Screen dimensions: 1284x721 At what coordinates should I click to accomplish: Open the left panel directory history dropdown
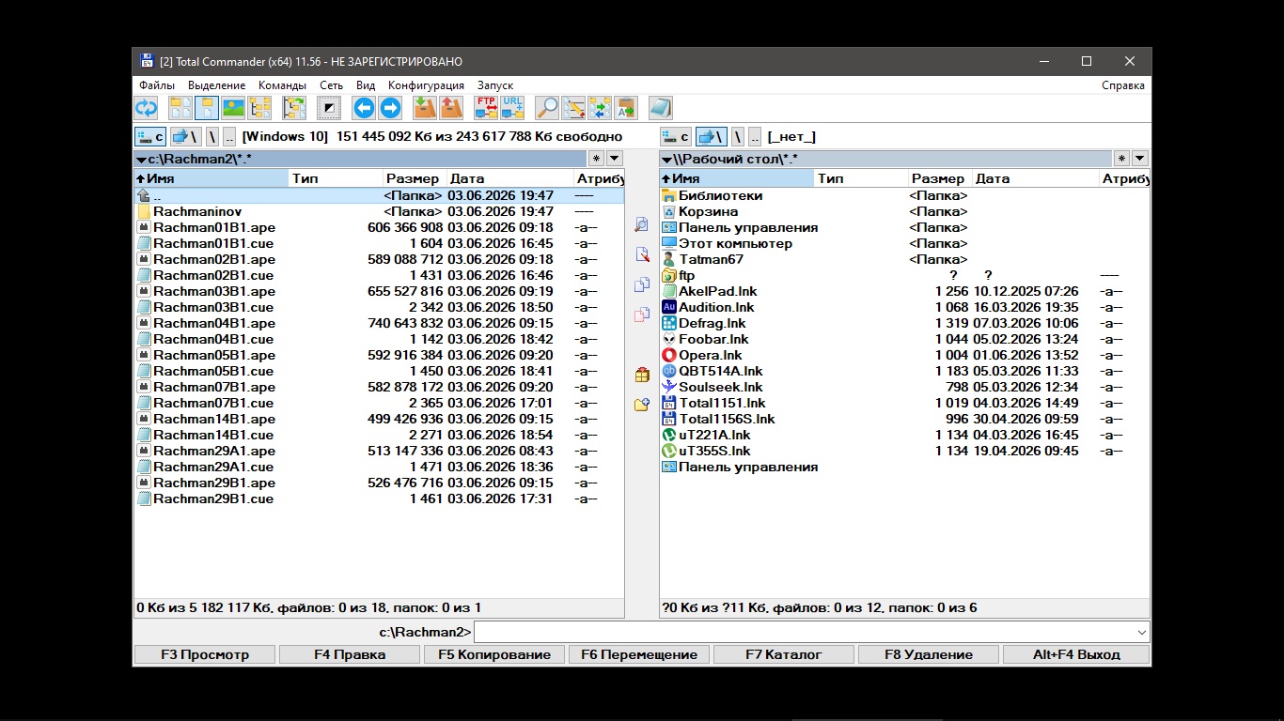[x=614, y=159]
